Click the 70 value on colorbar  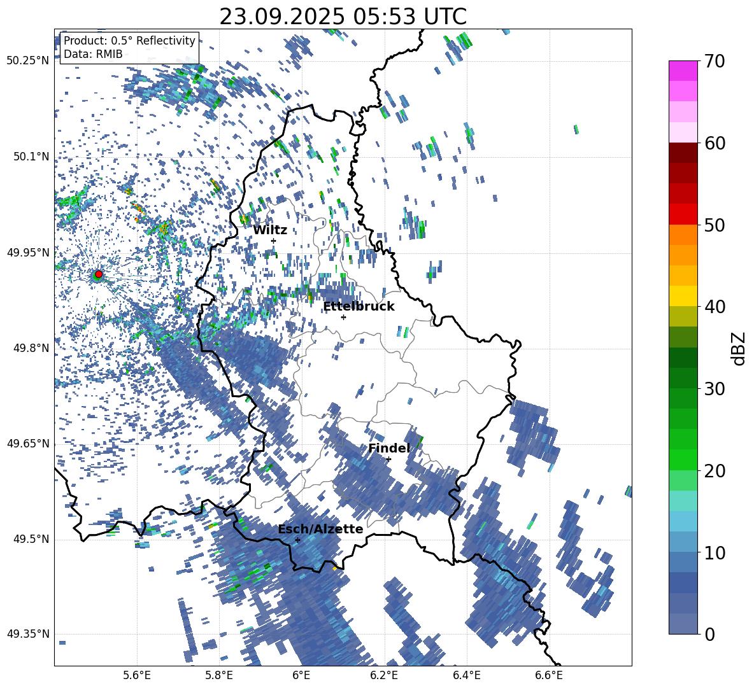715,61
